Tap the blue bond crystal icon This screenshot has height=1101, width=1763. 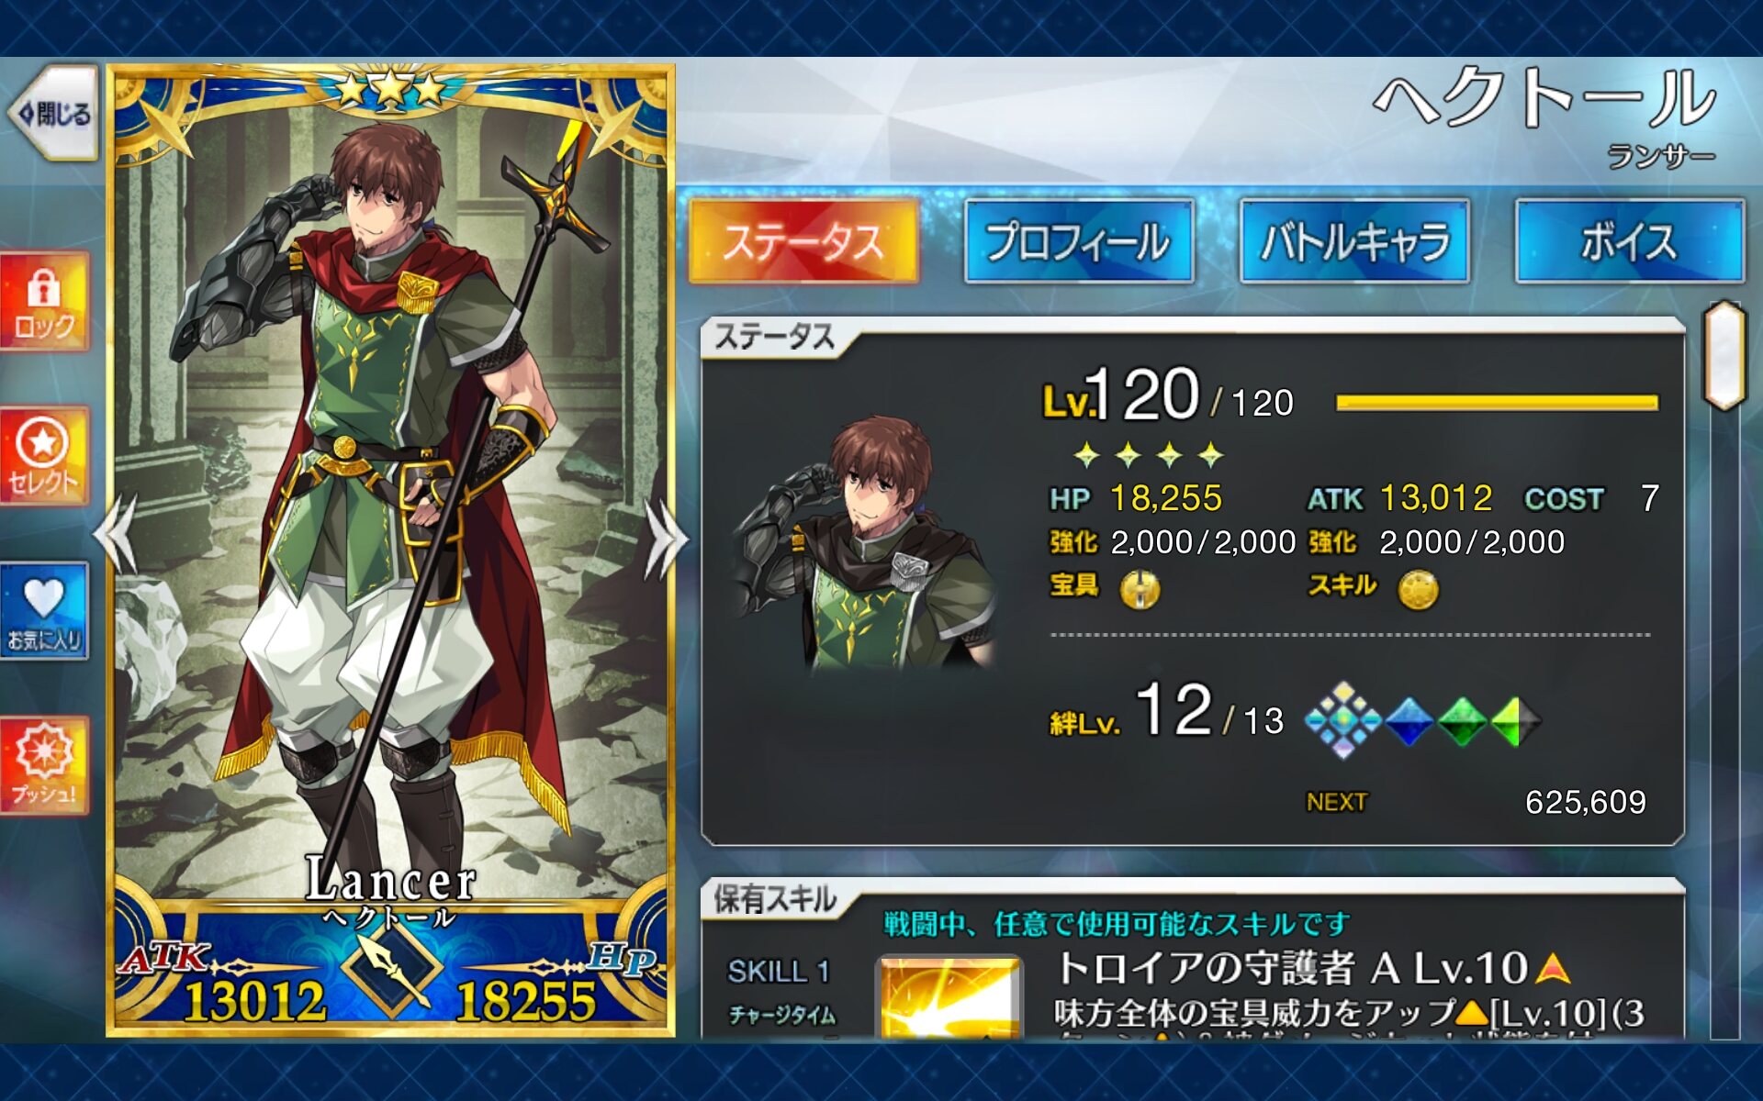click(1409, 722)
